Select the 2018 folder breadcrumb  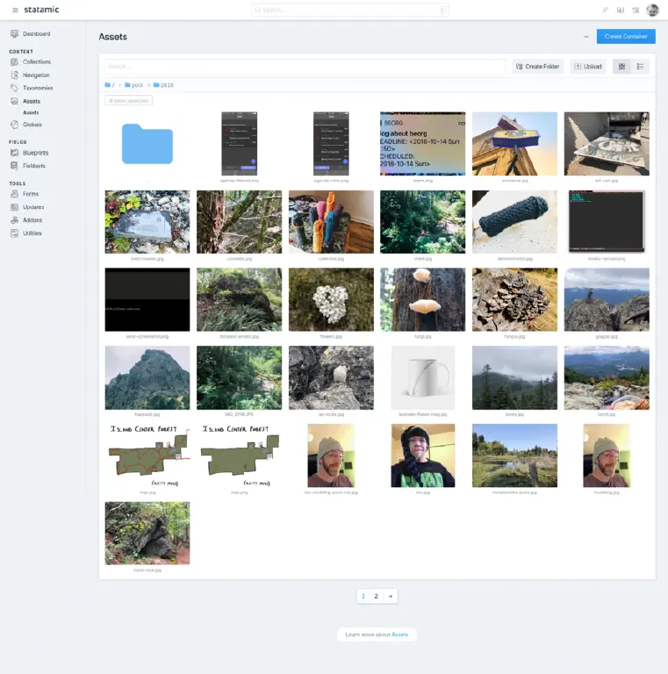coord(163,85)
